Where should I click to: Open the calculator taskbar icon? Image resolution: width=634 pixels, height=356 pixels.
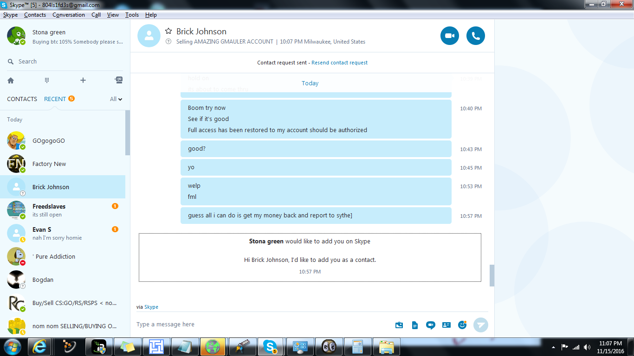[357, 347]
